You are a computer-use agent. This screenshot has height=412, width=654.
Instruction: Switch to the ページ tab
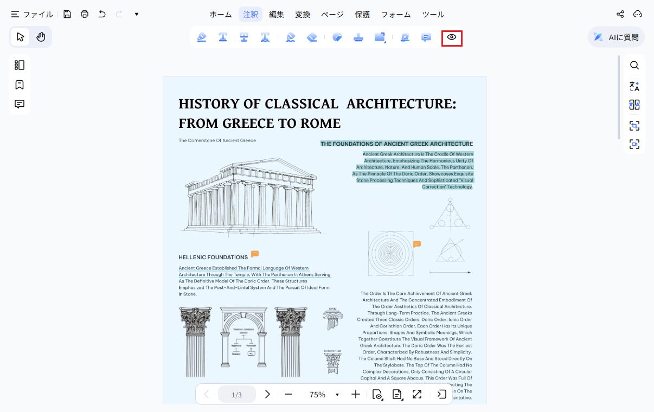pos(332,15)
